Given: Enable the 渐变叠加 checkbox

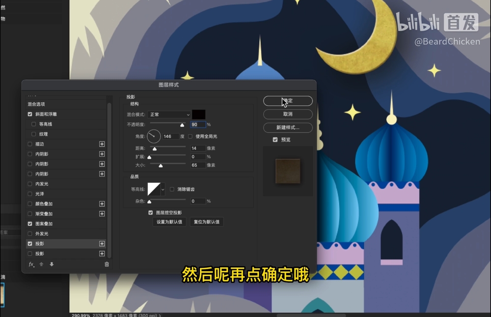Looking at the screenshot, I should [x=30, y=214].
